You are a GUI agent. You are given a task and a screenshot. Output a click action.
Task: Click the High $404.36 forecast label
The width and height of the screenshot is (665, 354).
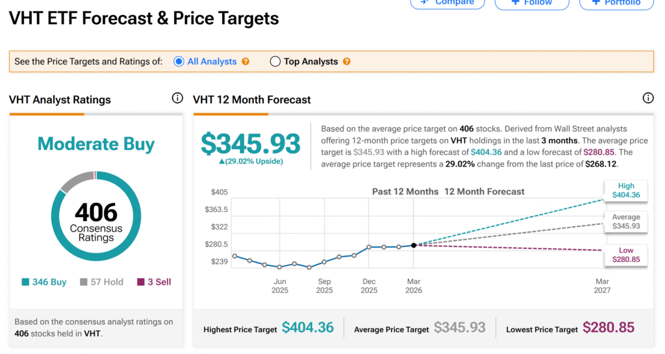pos(625,190)
